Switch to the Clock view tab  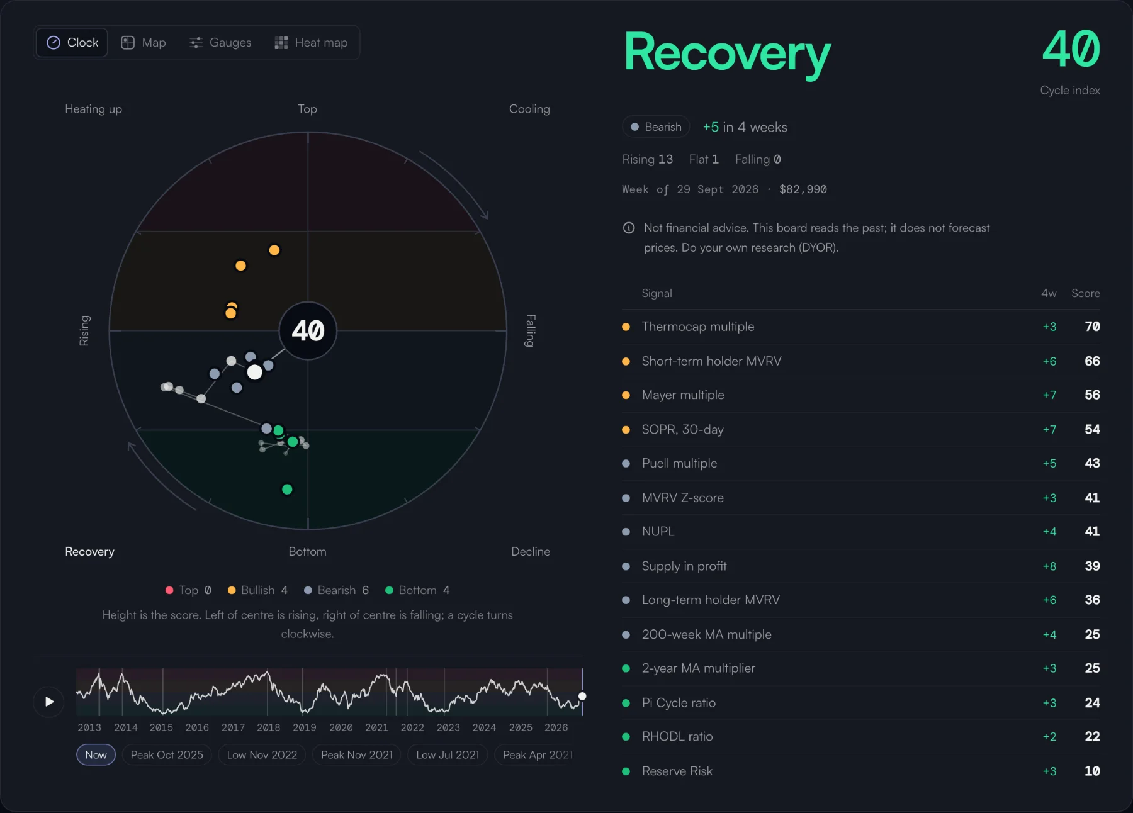72,42
